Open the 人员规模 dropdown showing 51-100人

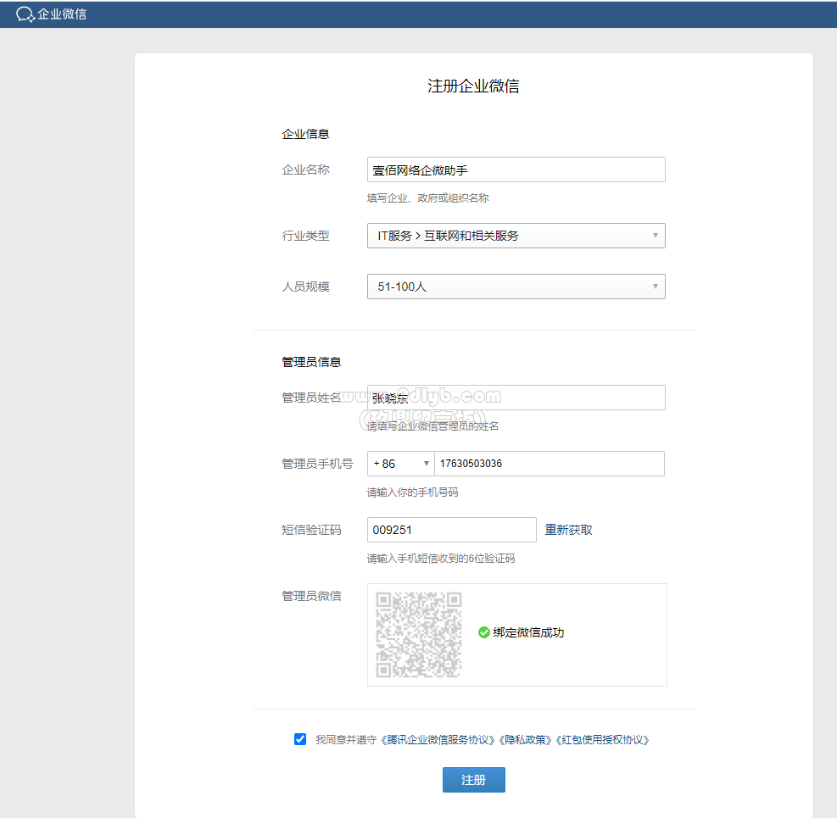point(516,287)
